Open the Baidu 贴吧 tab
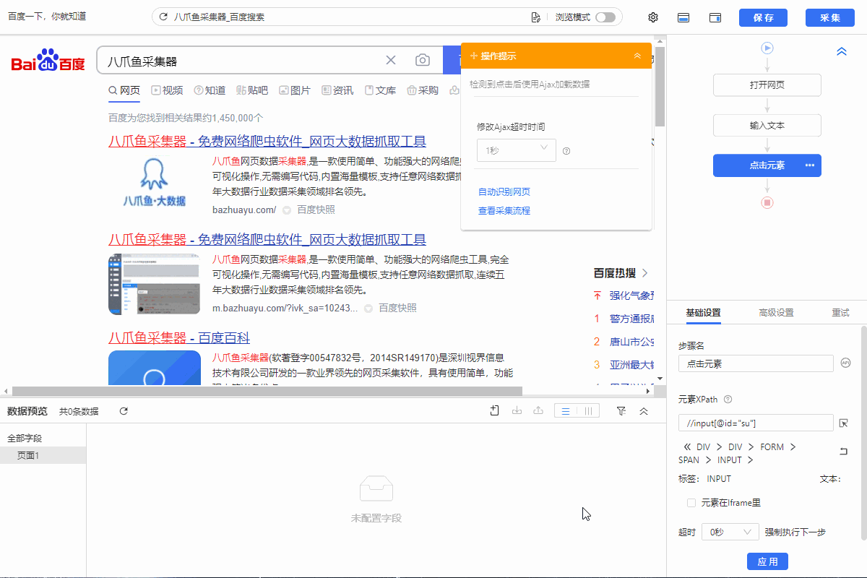This screenshot has width=867, height=578. 251,90
